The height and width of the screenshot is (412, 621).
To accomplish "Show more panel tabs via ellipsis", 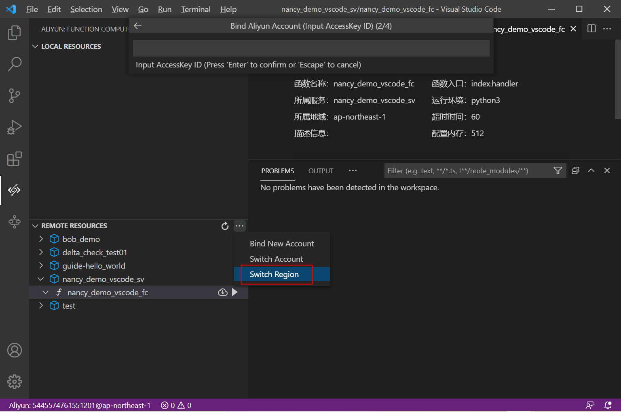I will click(353, 171).
